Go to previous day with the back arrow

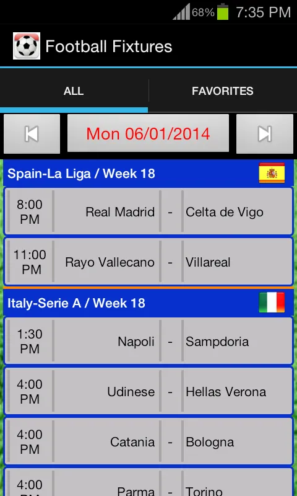pos(32,134)
